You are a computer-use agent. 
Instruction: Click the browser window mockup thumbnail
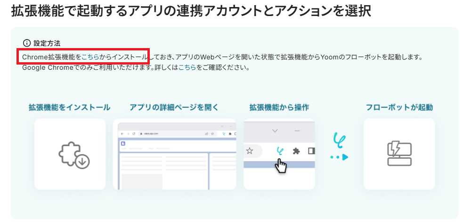point(175,154)
